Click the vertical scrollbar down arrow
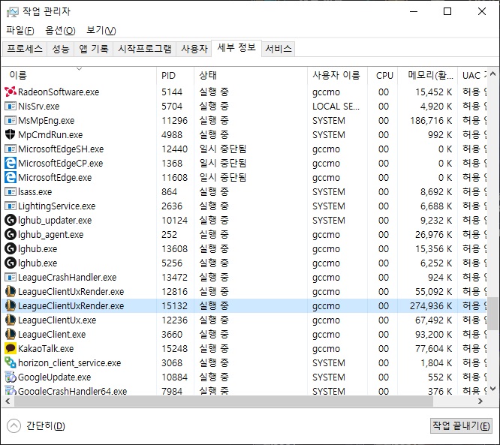Viewport: 500px width, 445px height. (492, 389)
